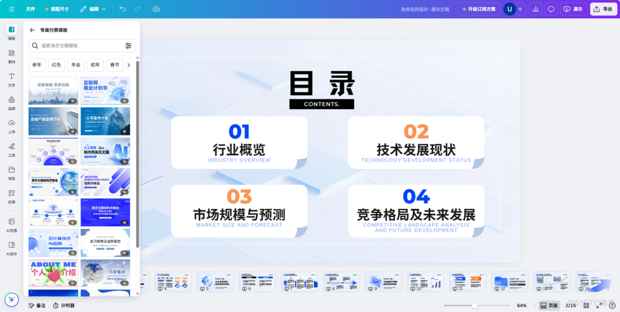This screenshot has height=312, width=620.
Task: Open the template filter settings icon
Action: tap(128, 46)
